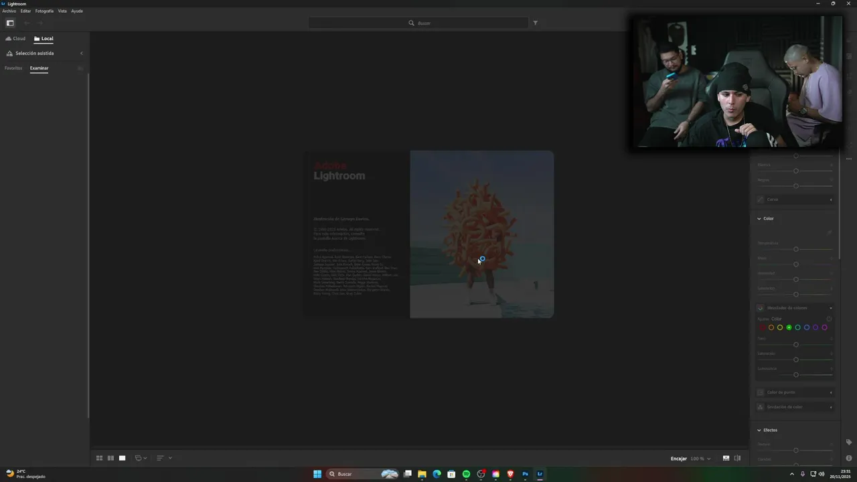
Task: Click the forward navigation arrow
Action: (x=40, y=23)
